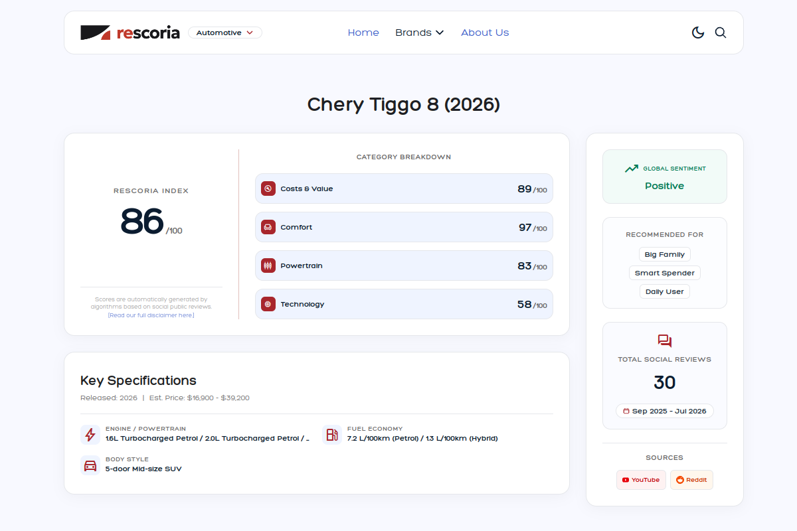
Task: Open the full disclaimer link
Action: (151, 315)
